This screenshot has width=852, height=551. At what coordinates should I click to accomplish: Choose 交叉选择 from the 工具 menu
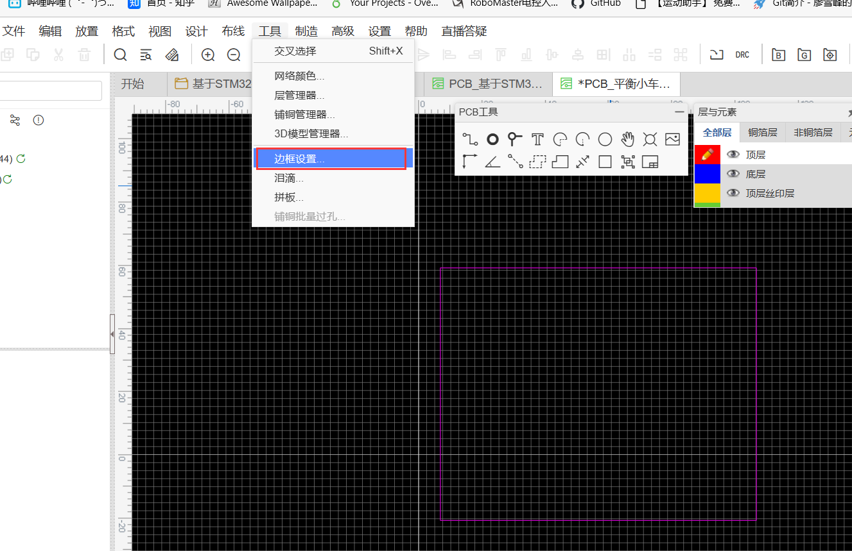333,51
